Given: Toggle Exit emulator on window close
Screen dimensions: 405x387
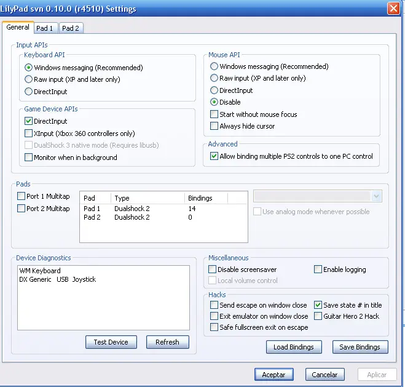Looking at the screenshot, I should tap(214, 316).
